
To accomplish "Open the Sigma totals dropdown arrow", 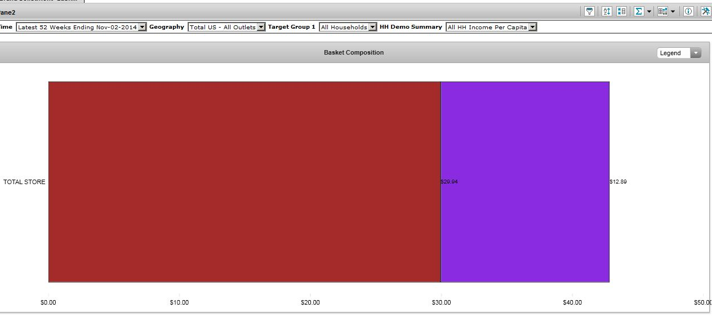I will [649, 11].
